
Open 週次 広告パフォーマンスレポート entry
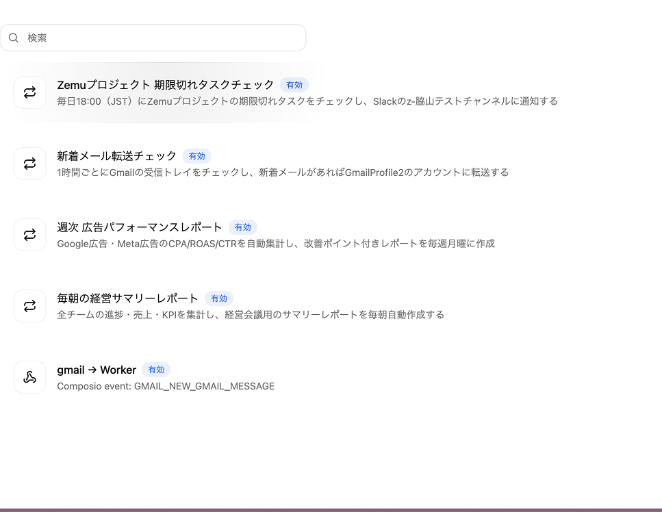point(140,227)
